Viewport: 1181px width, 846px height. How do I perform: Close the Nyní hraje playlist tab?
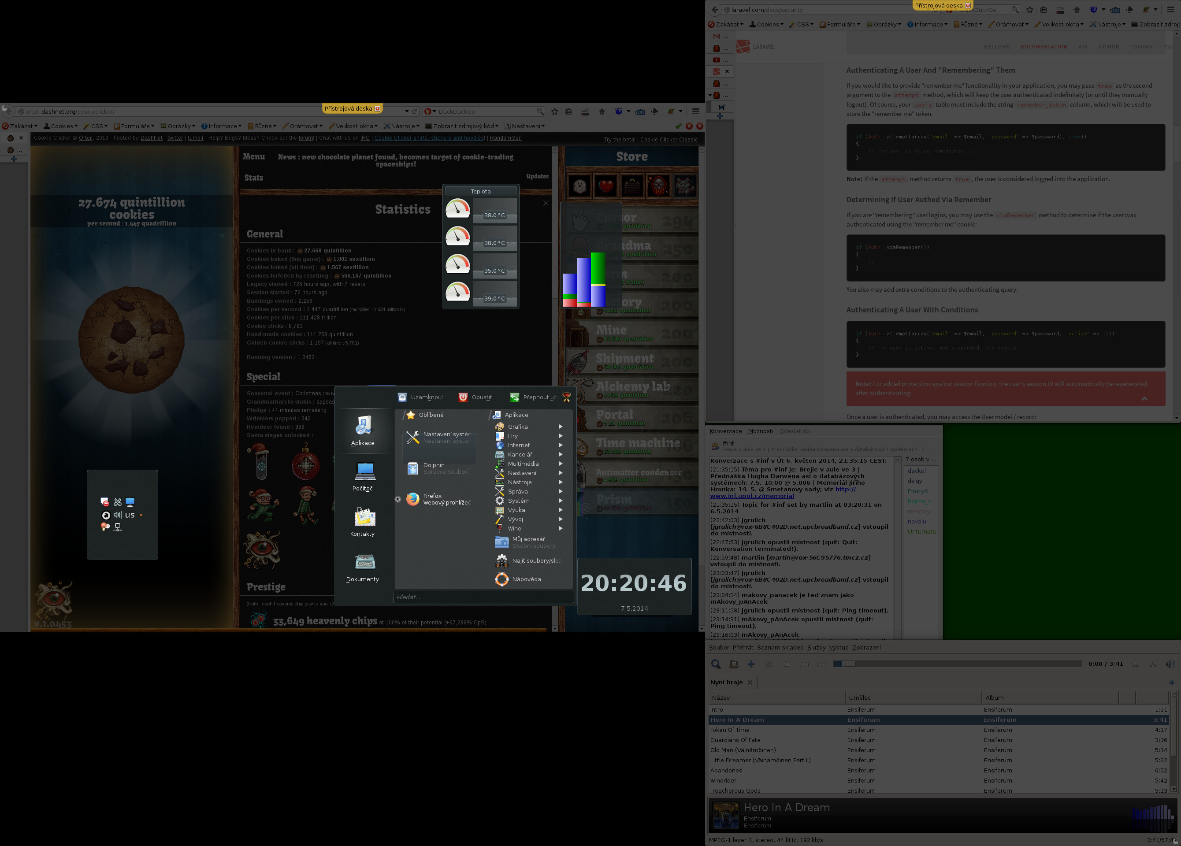[750, 683]
